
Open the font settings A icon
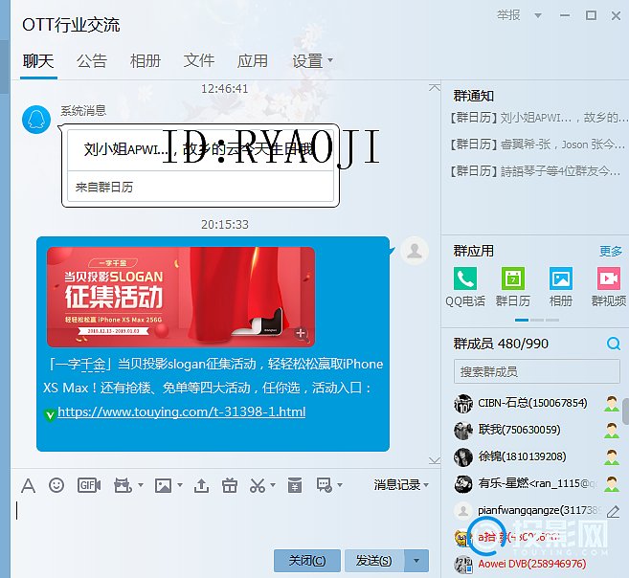click(x=28, y=485)
